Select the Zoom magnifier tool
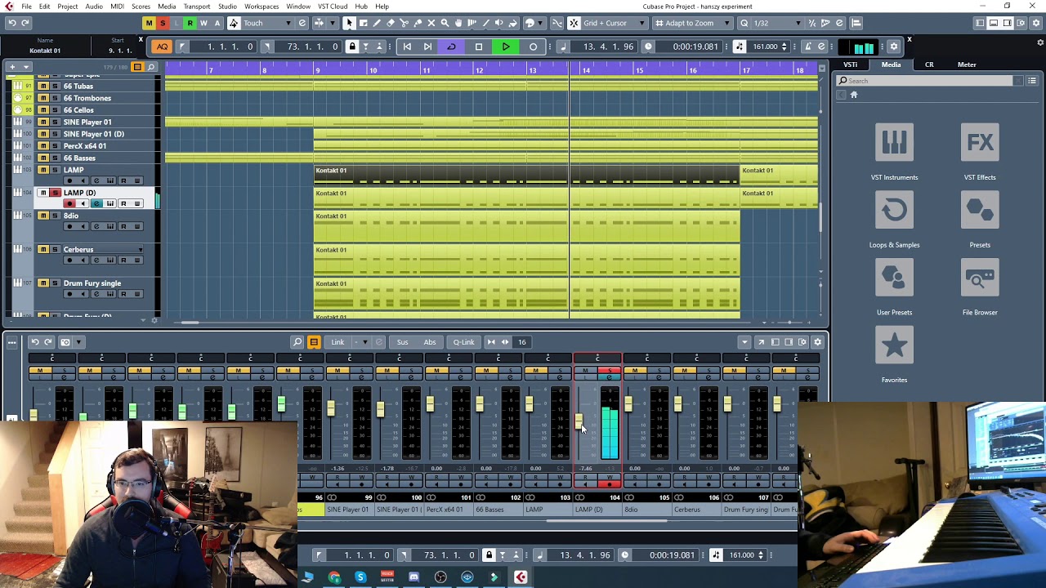Image resolution: width=1046 pixels, height=588 pixels. 445,23
